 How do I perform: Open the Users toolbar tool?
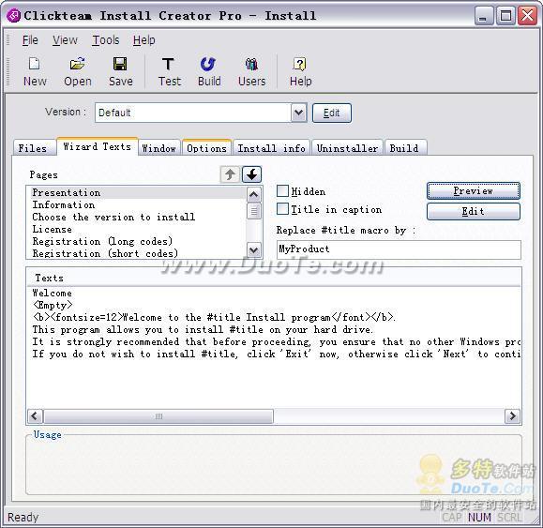click(251, 72)
